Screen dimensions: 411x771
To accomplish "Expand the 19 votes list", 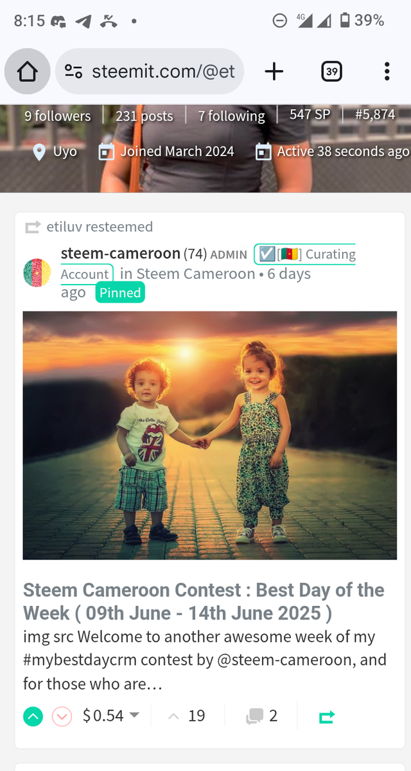I will click(186, 716).
